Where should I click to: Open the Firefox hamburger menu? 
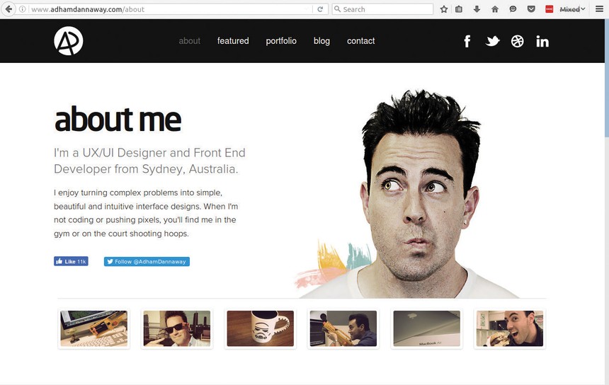point(599,9)
